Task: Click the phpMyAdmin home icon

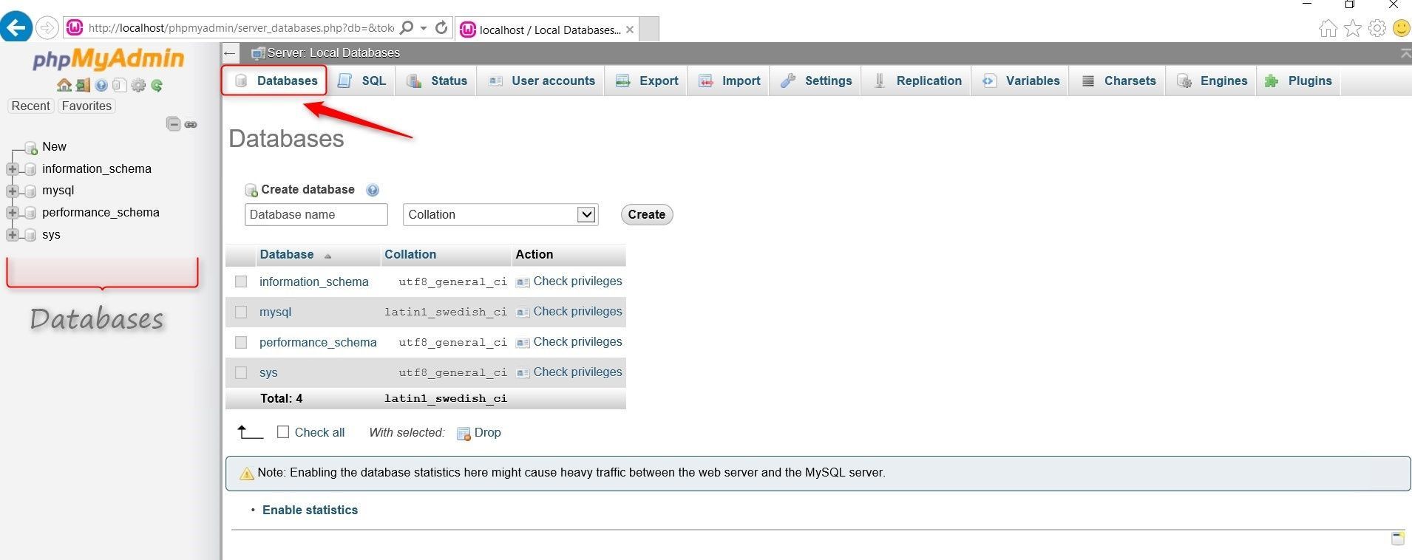Action: tap(64, 85)
